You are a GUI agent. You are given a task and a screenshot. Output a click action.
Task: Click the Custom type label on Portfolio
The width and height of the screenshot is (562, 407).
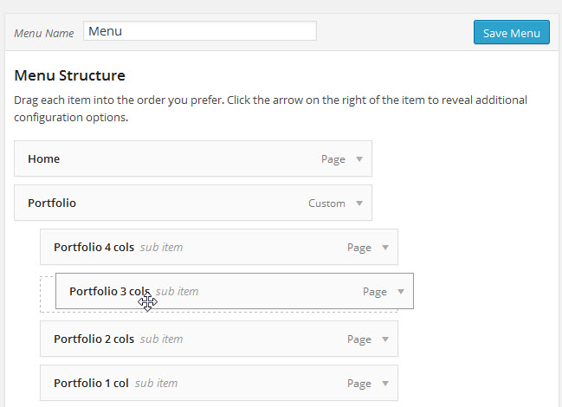click(x=326, y=203)
